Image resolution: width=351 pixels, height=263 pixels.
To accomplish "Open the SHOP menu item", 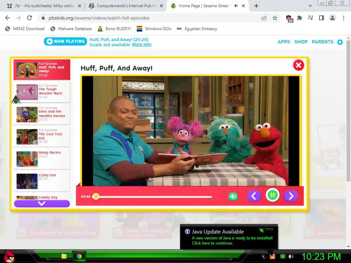I will coord(301,42).
